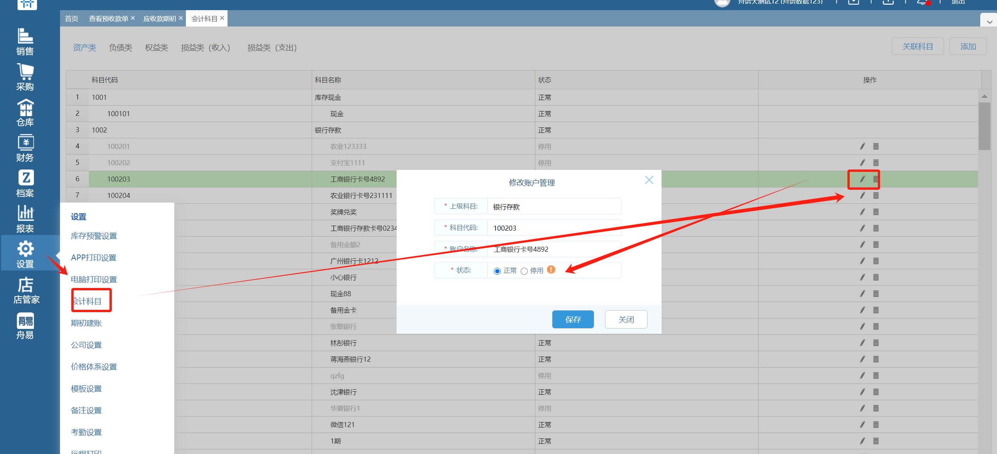Open 期初建账 in settings menu
Image resolution: width=997 pixels, height=454 pixels.
coord(86,323)
